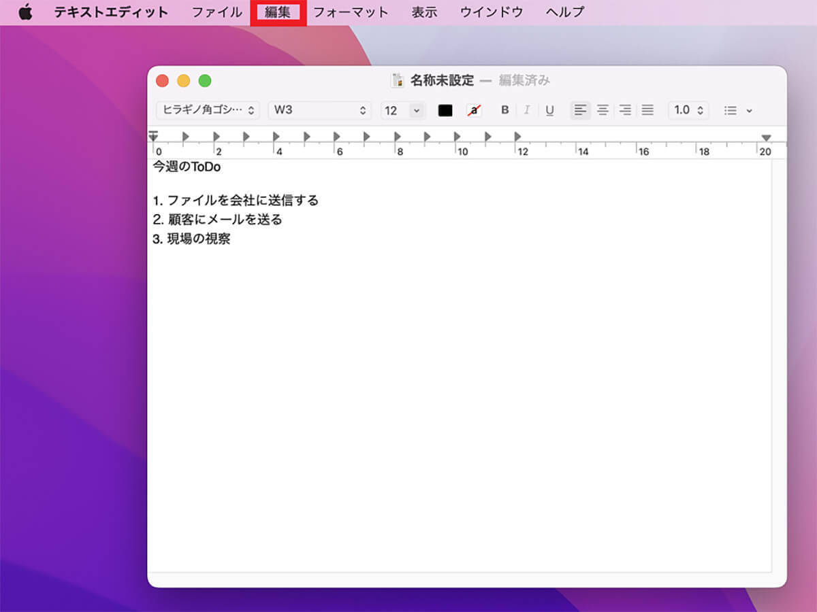Open the Apple menu
Viewport: 817px width, 612px height.
coord(25,12)
